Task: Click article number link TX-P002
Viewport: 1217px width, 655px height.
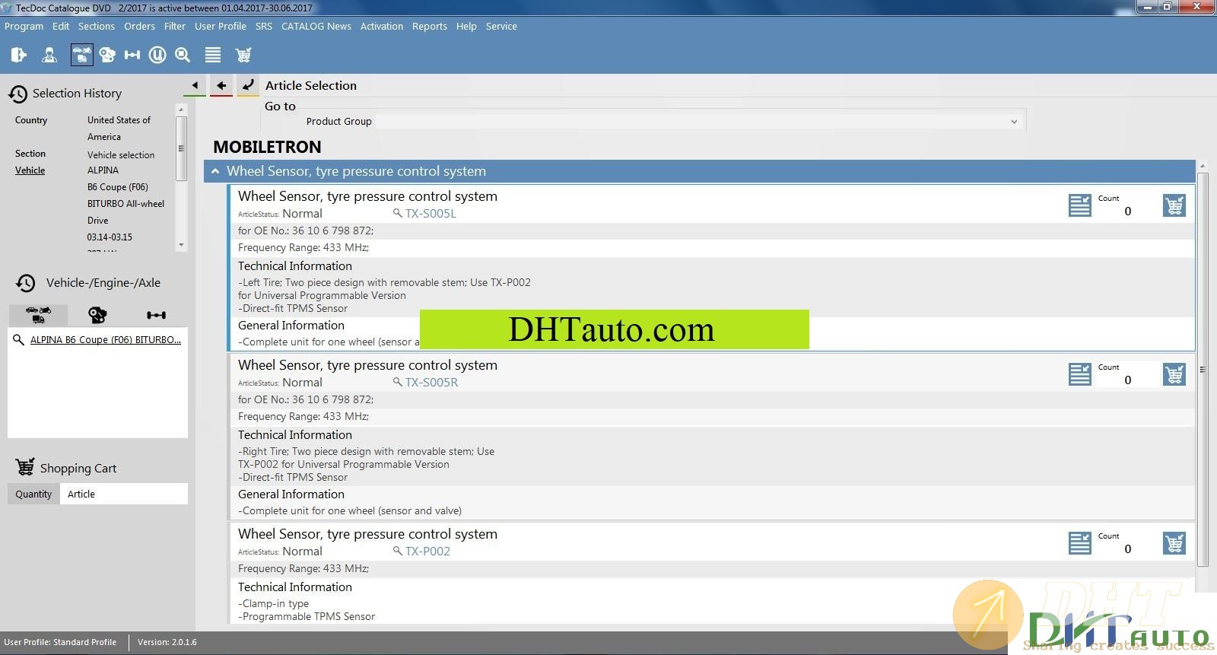Action: click(x=427, y=552)
